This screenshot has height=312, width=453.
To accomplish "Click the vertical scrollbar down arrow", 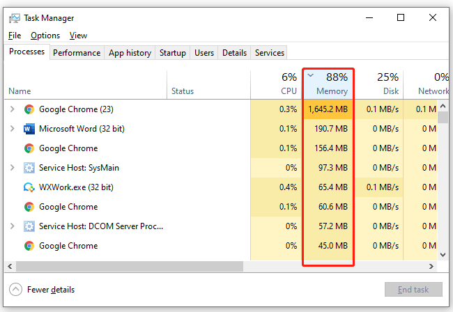I will tap(443, 255).
